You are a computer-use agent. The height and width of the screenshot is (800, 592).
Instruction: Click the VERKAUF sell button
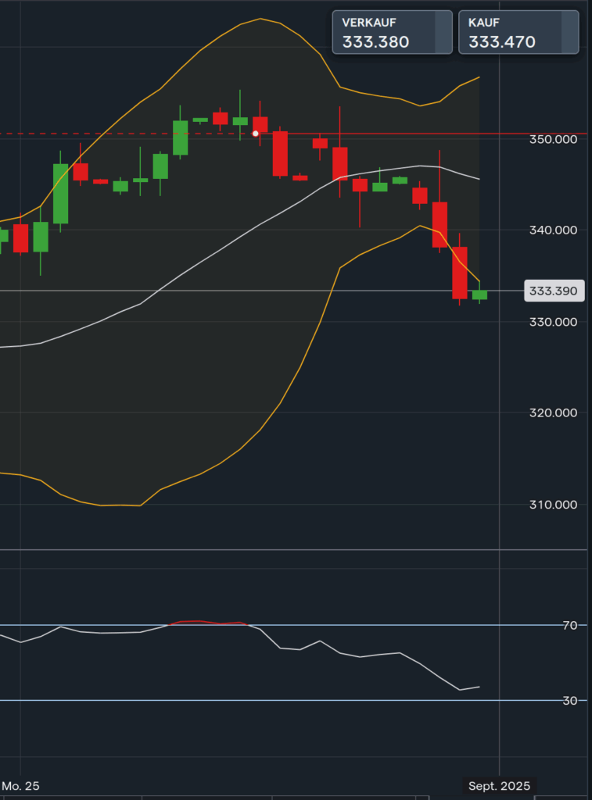[392, 32]
